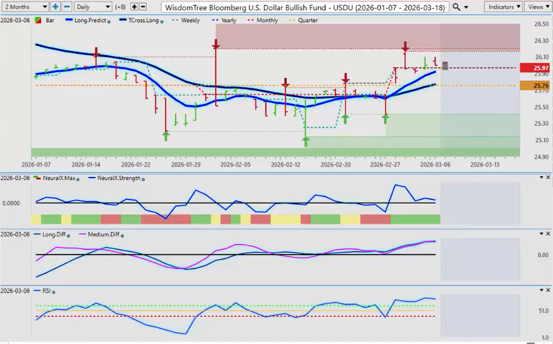Open the Daily interval dropdown
Image resolution: width=553 pixels, height=344 pixels.
click(x=94, y=7)
